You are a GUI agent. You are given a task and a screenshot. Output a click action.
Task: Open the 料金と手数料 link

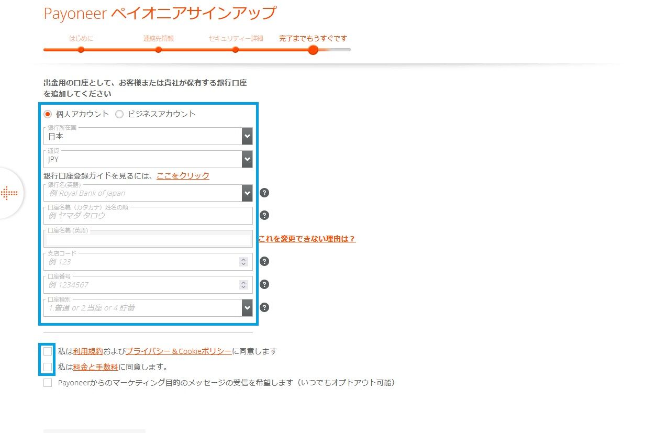(96, 367)
